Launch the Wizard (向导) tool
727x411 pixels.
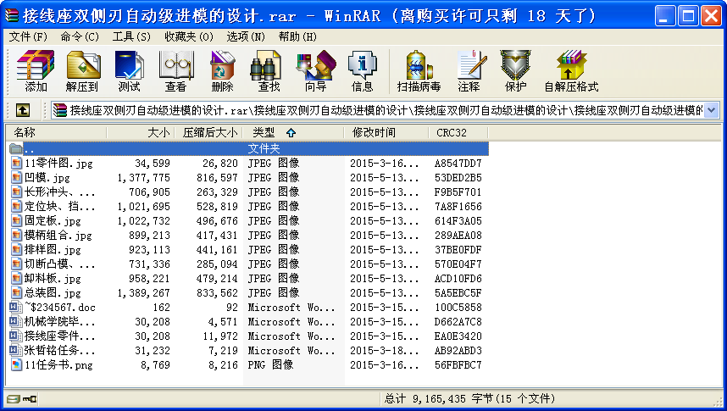(x=315, y=70)
